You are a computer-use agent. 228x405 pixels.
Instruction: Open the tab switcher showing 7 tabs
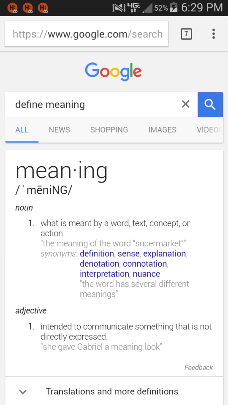[x=186, y=34]
